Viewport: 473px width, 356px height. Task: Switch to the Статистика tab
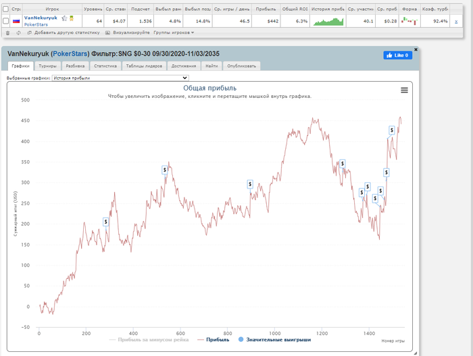pyautogui.click(x=105, y=66)
